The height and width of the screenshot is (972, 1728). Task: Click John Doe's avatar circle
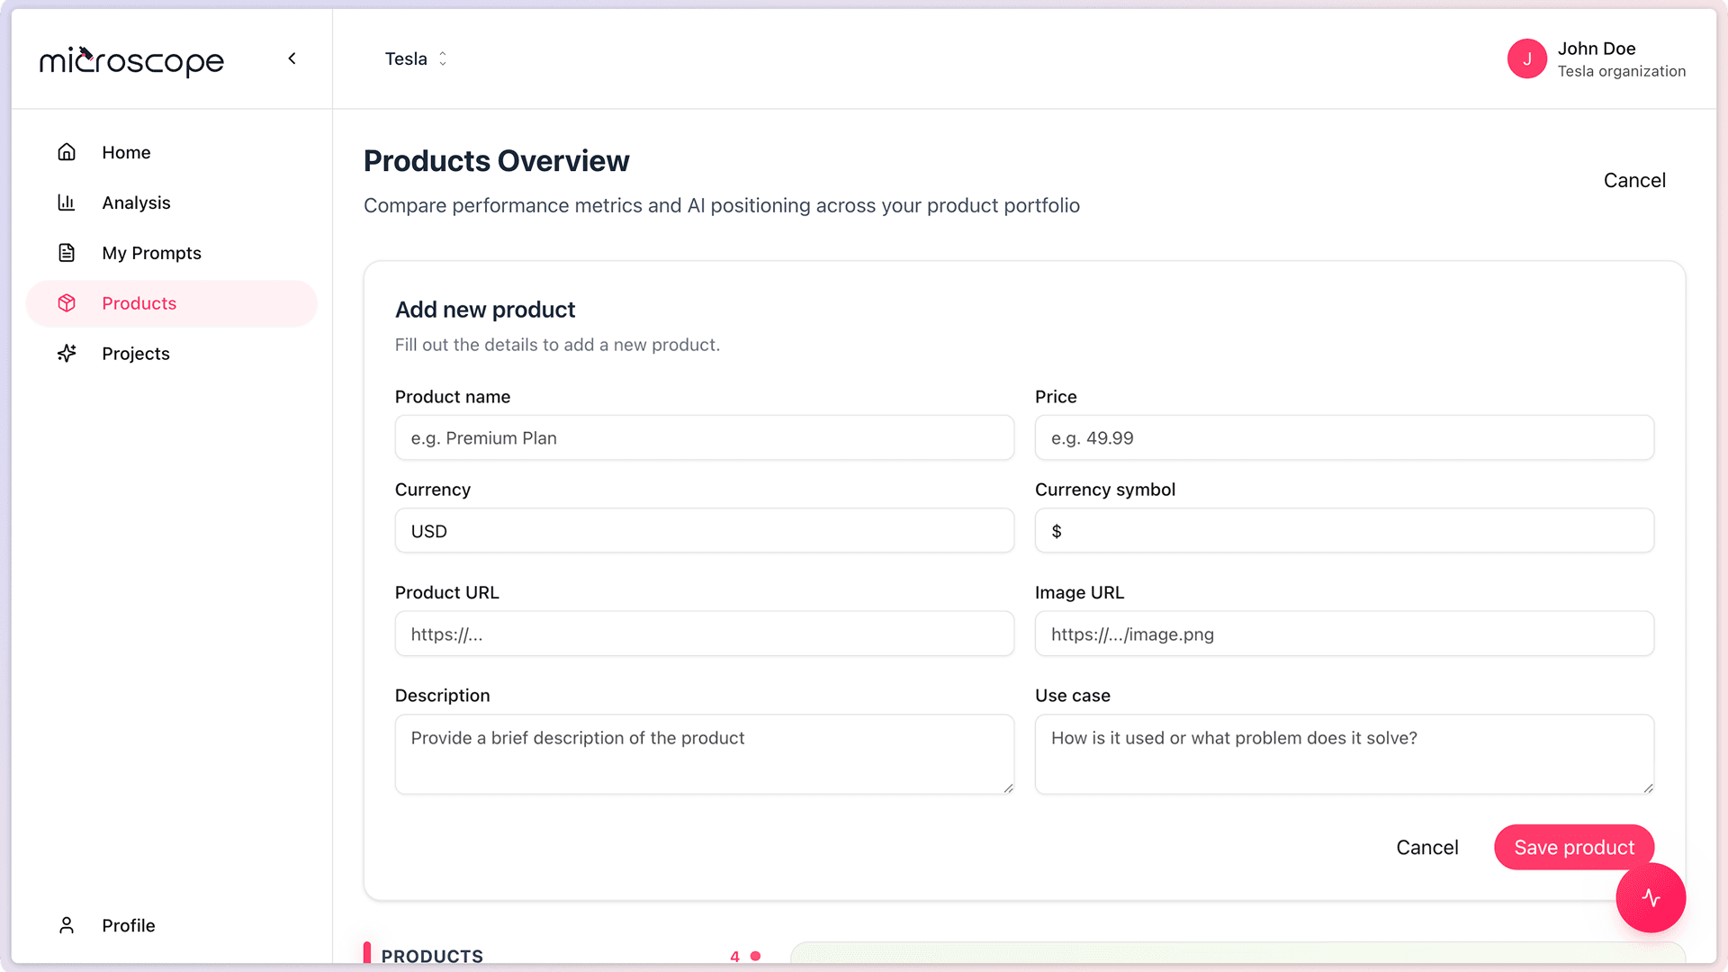click(1527, 58)
